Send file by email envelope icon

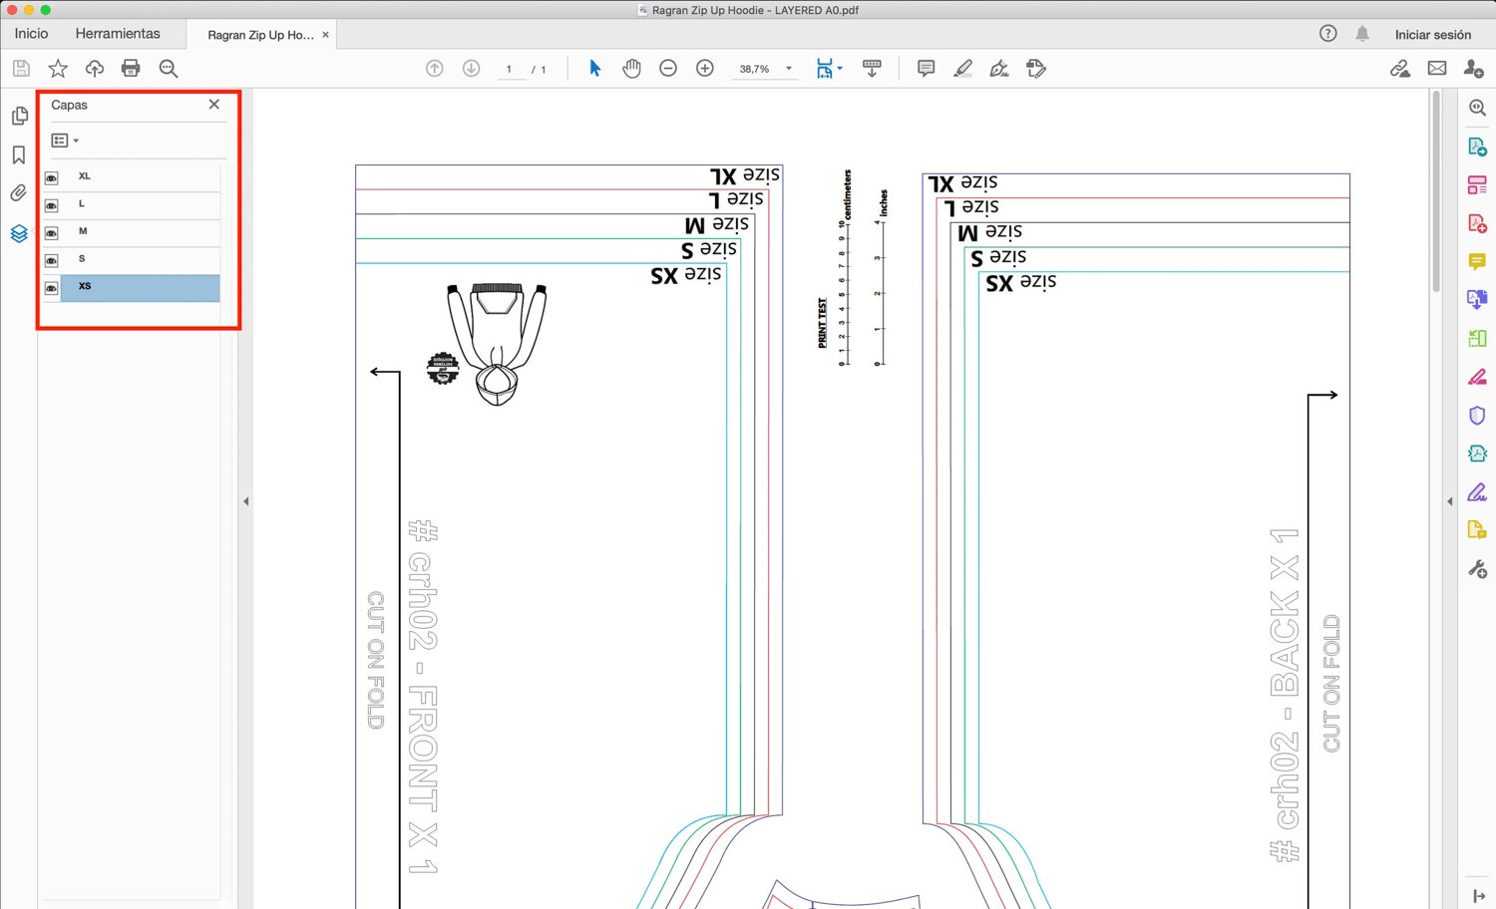pyautogui.click(x=1436, y=69)
